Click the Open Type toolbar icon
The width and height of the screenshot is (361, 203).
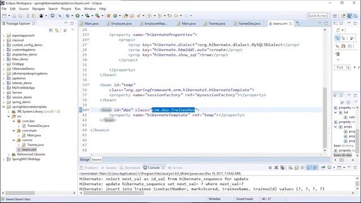click(126, 16)
